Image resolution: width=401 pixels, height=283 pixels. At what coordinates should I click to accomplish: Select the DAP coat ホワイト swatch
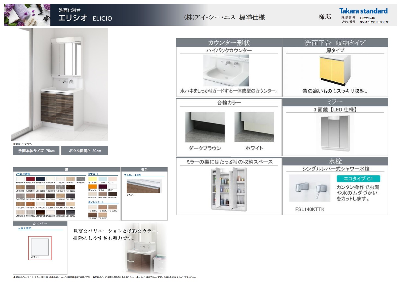tap(113, 186)
